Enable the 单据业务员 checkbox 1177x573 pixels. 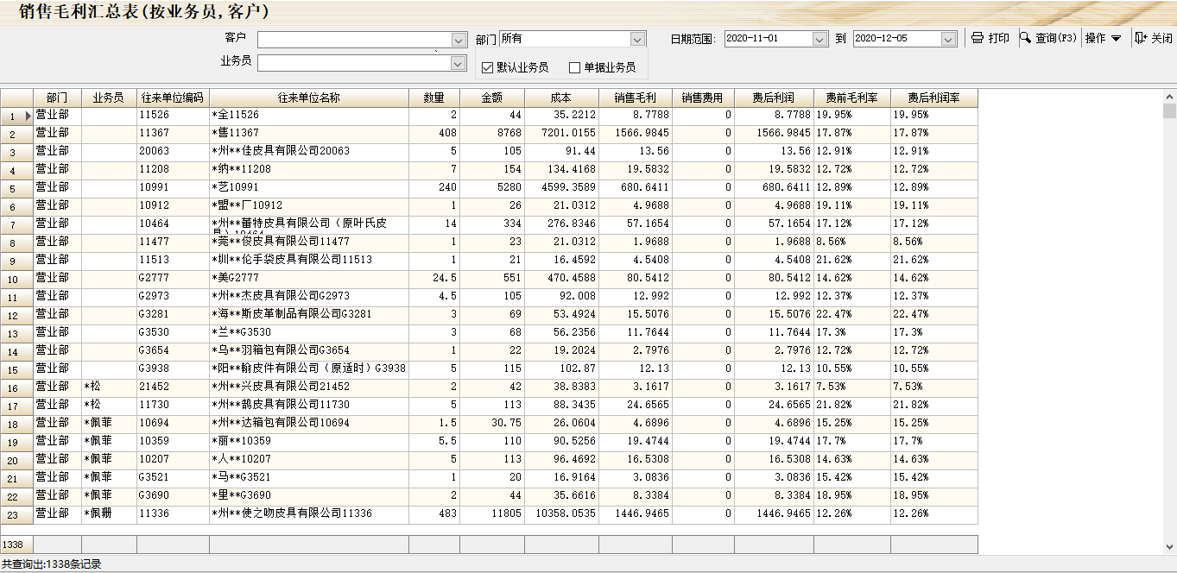point(575,67)
